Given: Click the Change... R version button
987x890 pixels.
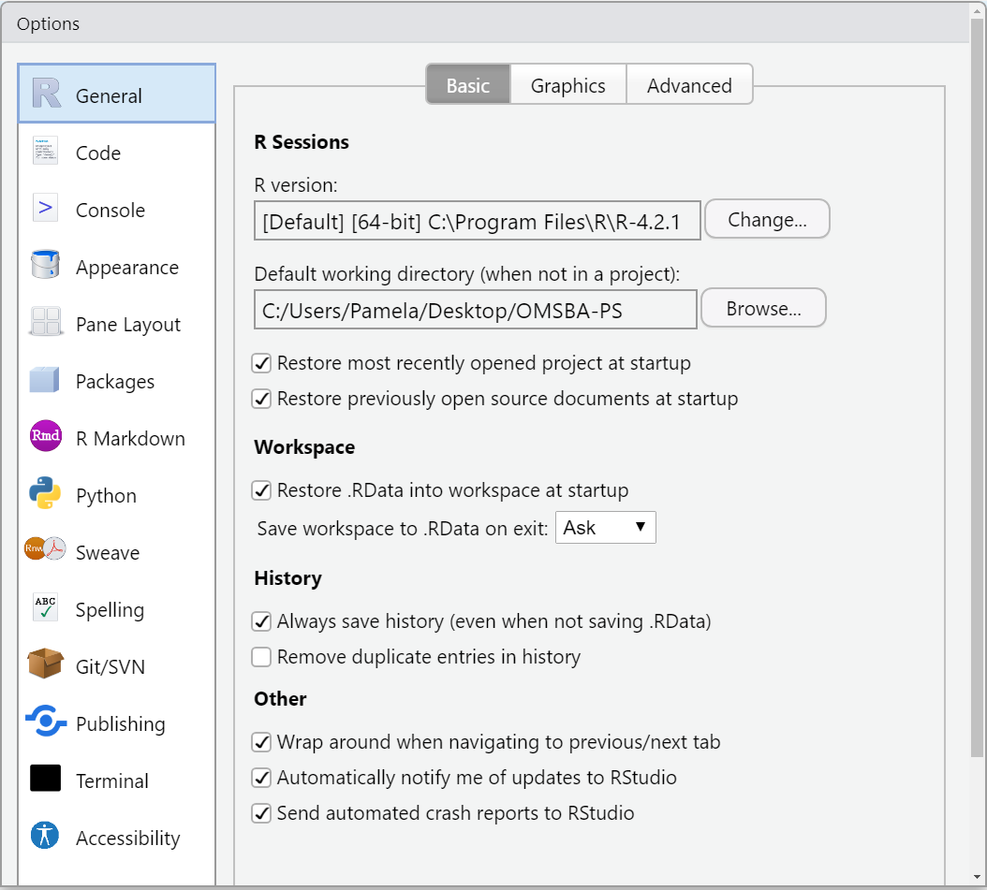Looking at the screenshot, I should pyautogui.click(x=767, y=219).
